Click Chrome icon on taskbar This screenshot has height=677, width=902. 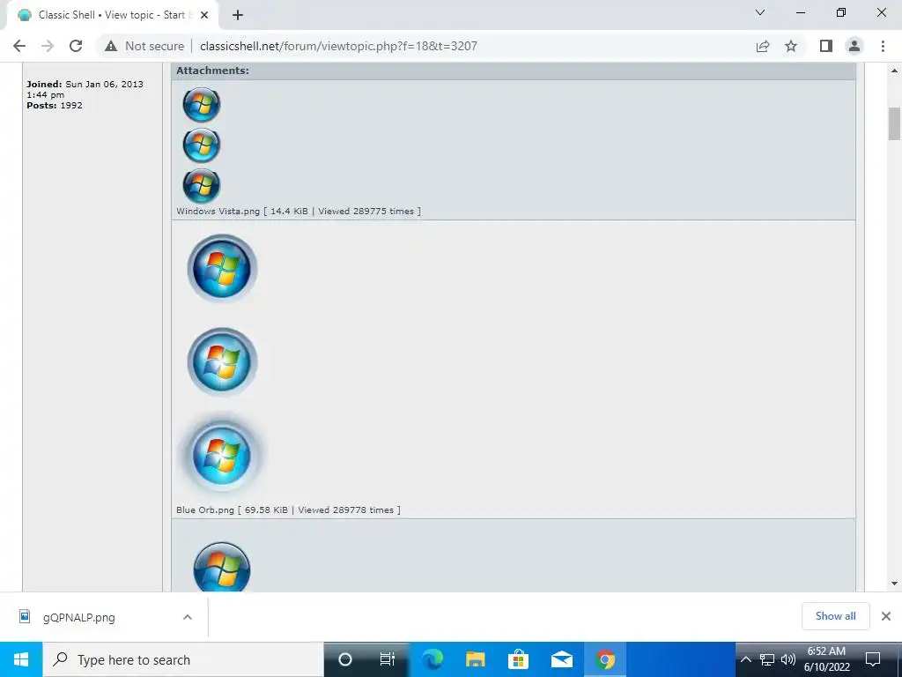(605, 659)
